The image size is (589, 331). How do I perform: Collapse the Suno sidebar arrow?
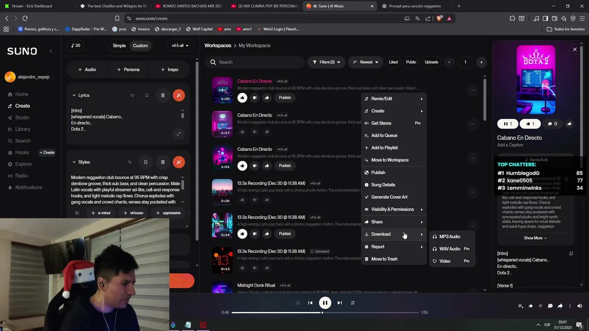coord(51,51)
